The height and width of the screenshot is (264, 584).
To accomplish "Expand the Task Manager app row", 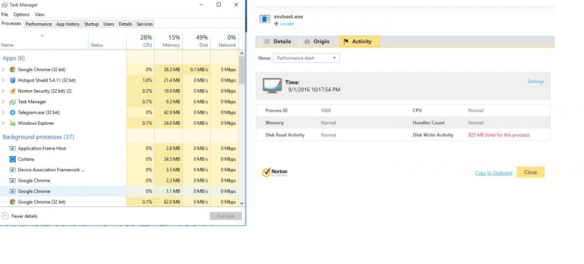I will point(4,102).
